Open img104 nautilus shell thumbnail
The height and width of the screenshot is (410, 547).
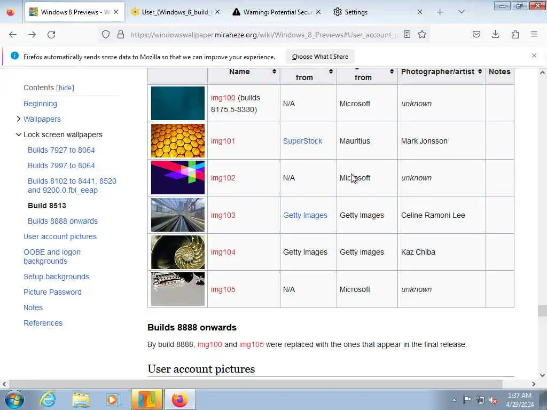coord(178,252)
